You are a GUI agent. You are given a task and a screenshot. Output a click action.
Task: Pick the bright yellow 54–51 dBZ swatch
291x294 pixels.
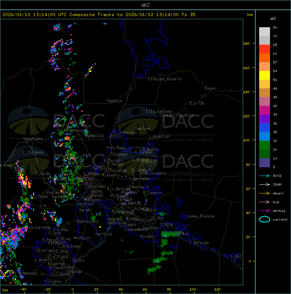tap(264, 75)
